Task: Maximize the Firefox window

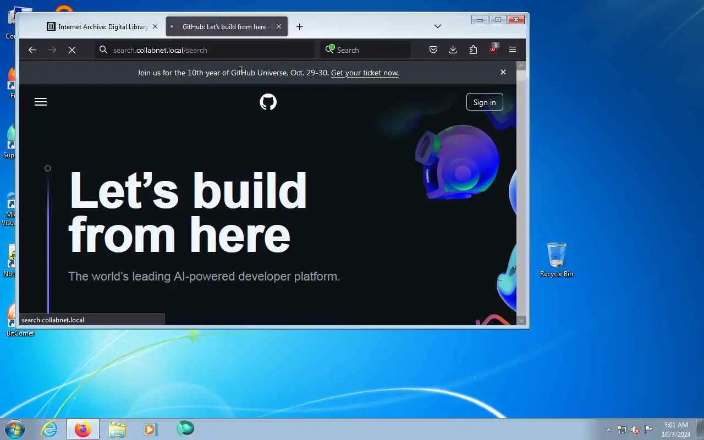Action: pyautogui.click(x=498, y=20)
